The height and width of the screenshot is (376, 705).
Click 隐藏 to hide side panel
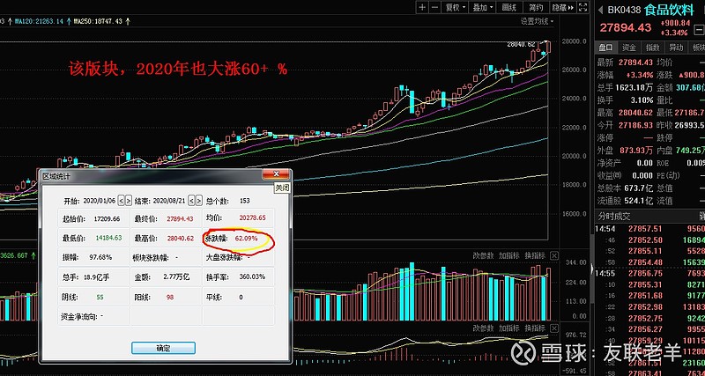click(563, 8)
